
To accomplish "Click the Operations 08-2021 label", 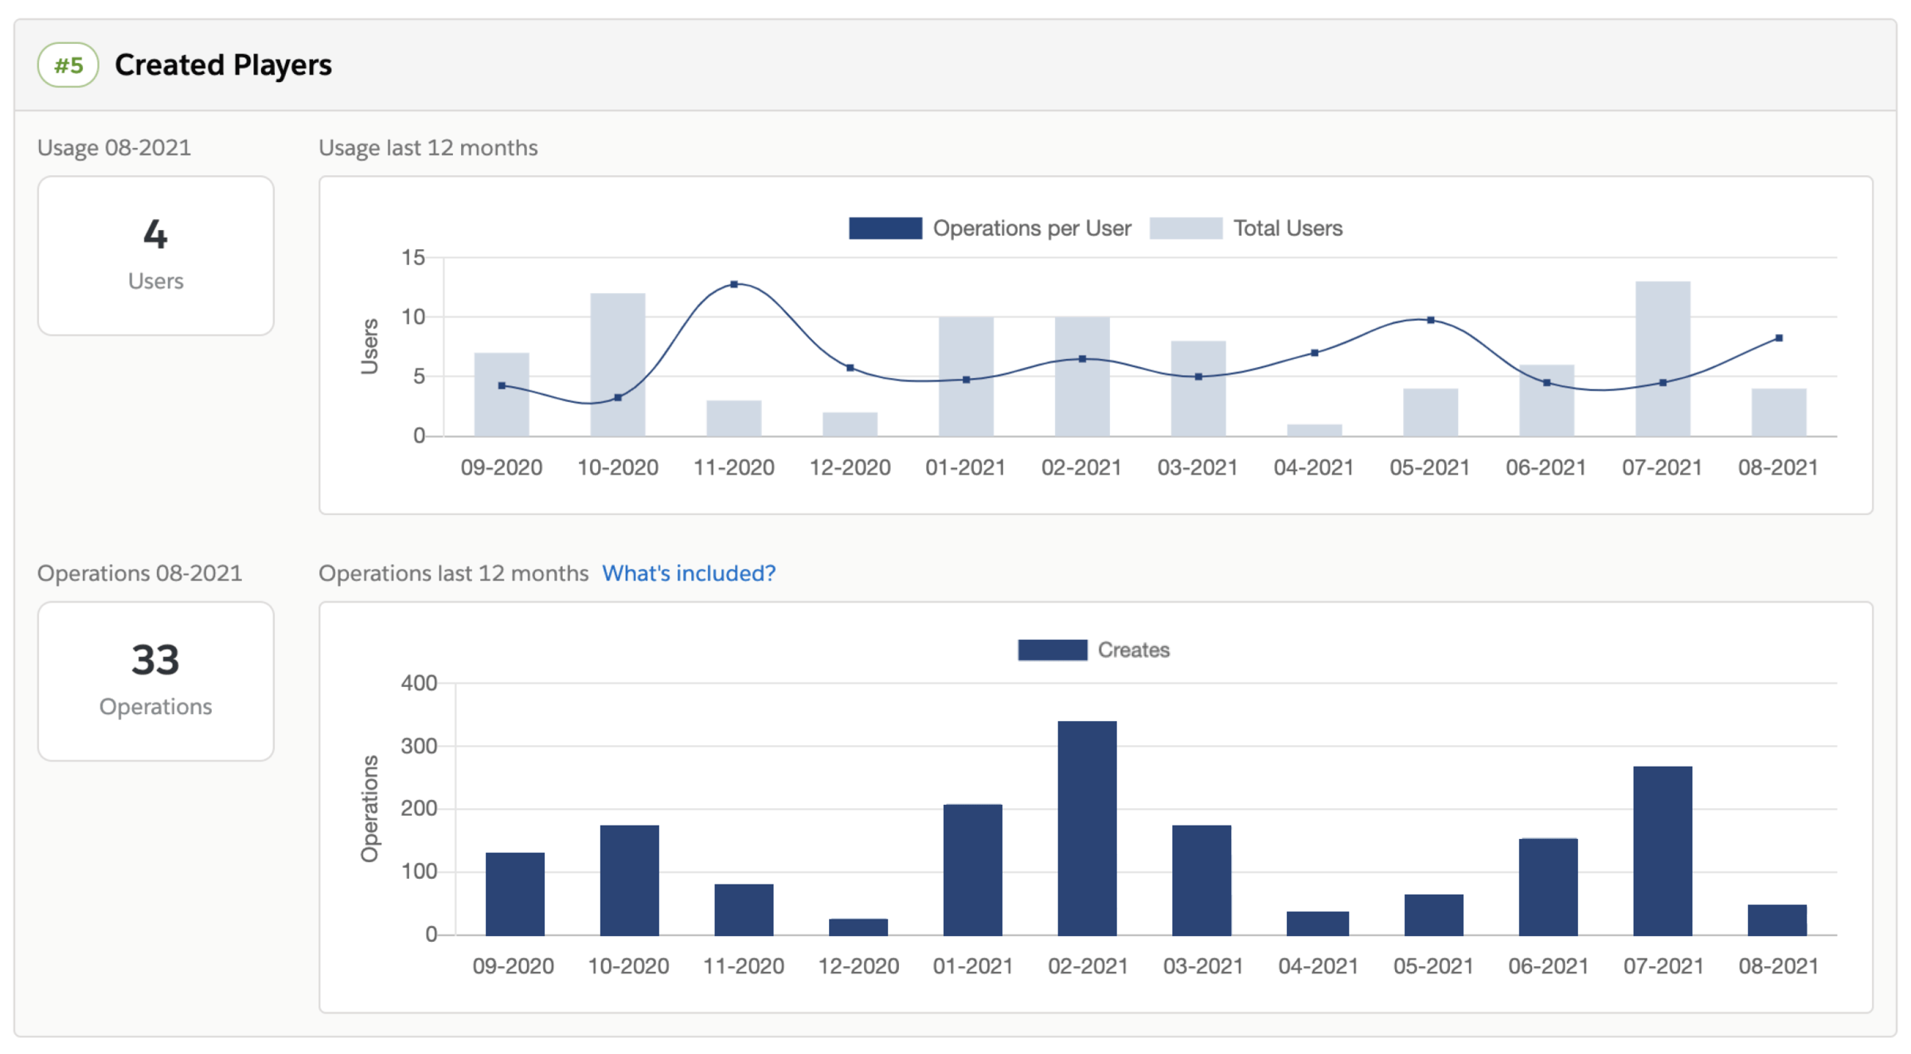I will tap(139, 573).
